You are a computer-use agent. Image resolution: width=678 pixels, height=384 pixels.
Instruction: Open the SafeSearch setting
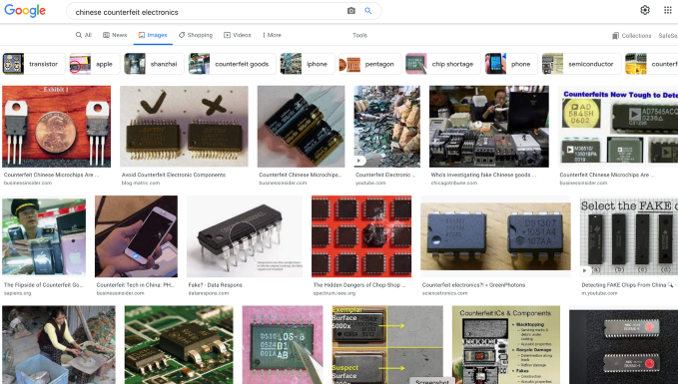tap(668, 36)
